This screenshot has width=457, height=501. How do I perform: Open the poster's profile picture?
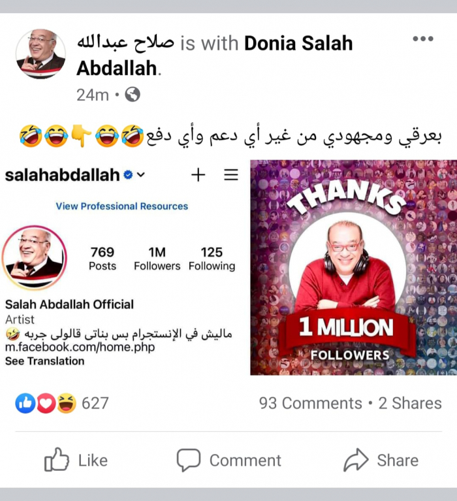pos(41,54)
